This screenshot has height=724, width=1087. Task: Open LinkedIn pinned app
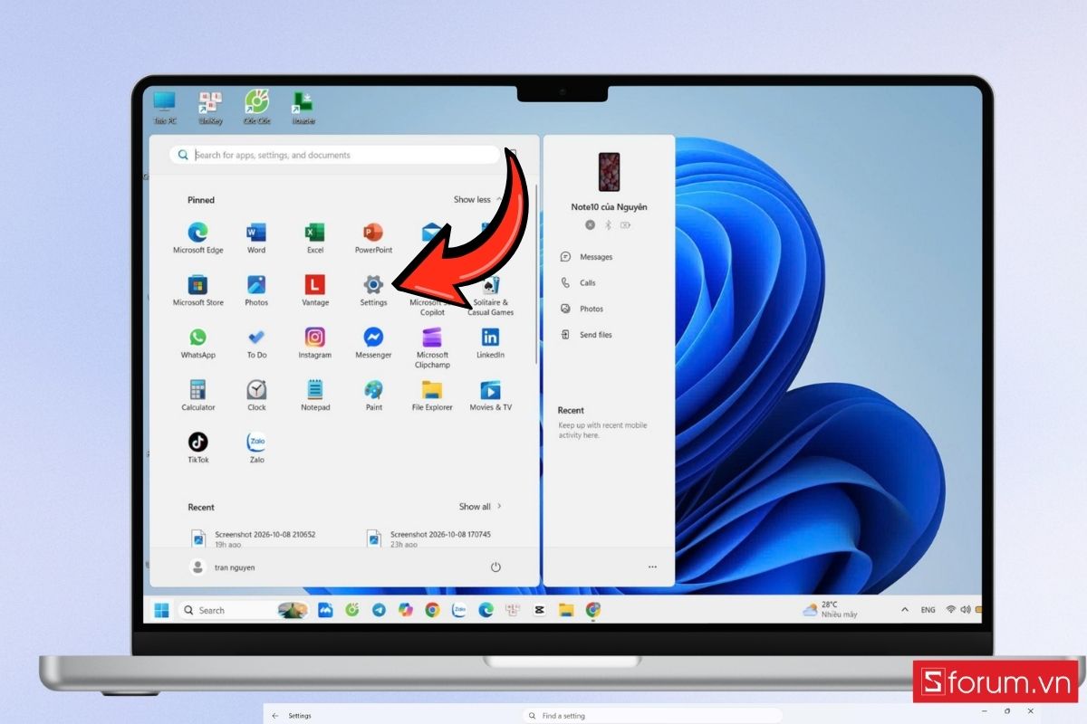pyautogui.click(x=490, y=343)
